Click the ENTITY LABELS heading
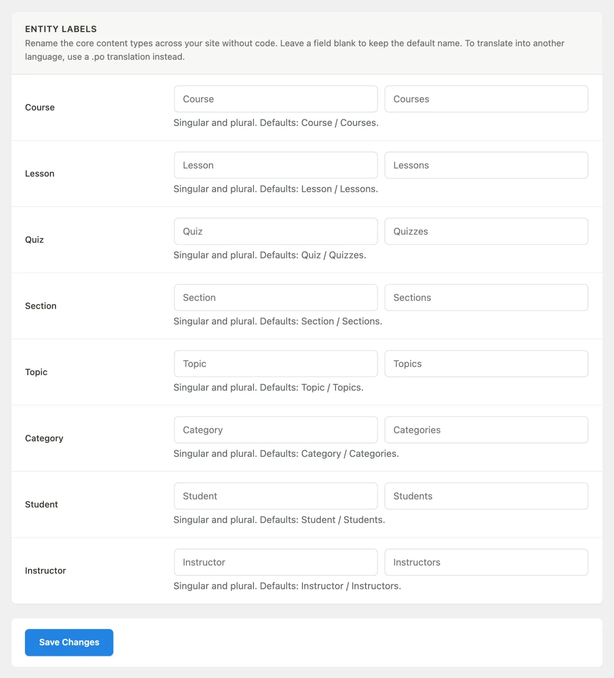Viewport: 614px width, 678px height. [61, 29]
